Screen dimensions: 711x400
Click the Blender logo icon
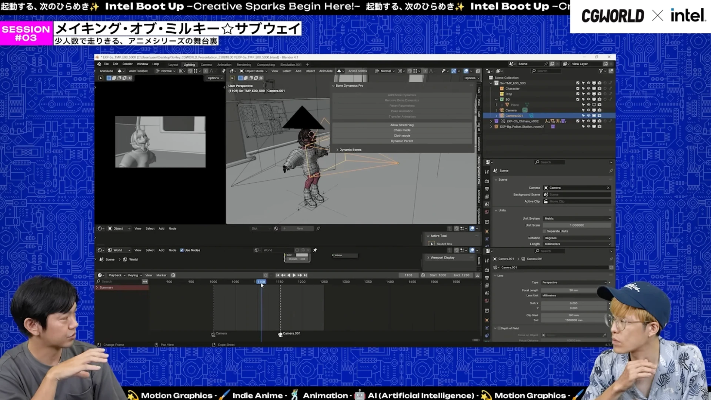[99, 64]
